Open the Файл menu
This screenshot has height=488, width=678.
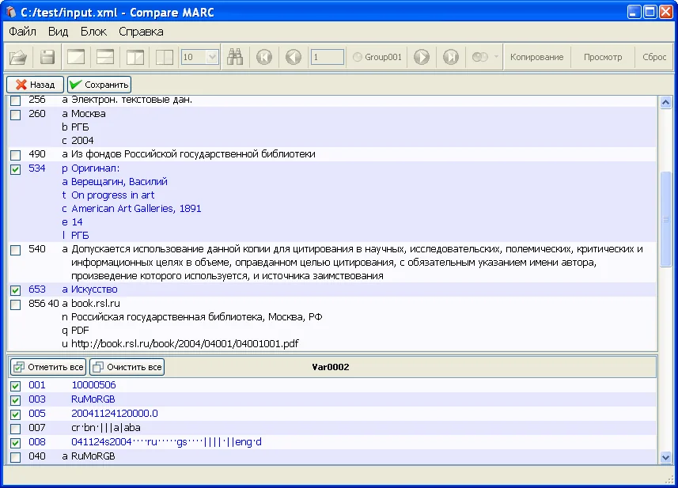tap(23, 32)
